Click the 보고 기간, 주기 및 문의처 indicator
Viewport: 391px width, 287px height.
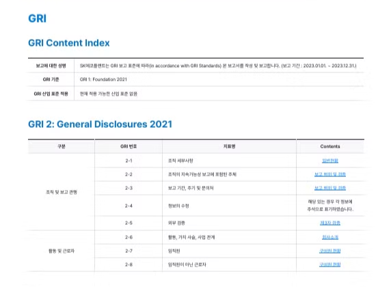(191, 188)
